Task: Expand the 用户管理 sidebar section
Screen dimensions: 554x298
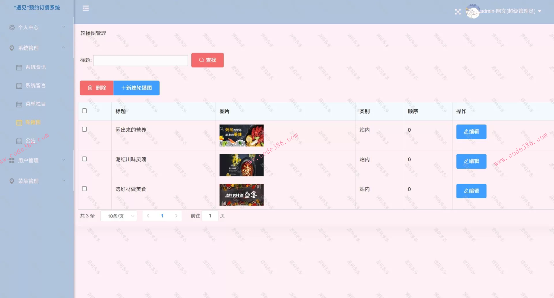Action: [x=29, y=160]
